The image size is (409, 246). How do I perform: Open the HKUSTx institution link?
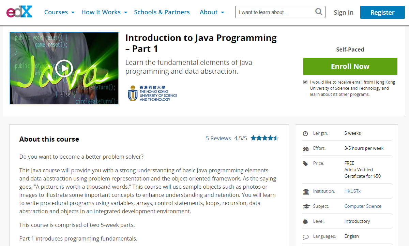[352, 191]
